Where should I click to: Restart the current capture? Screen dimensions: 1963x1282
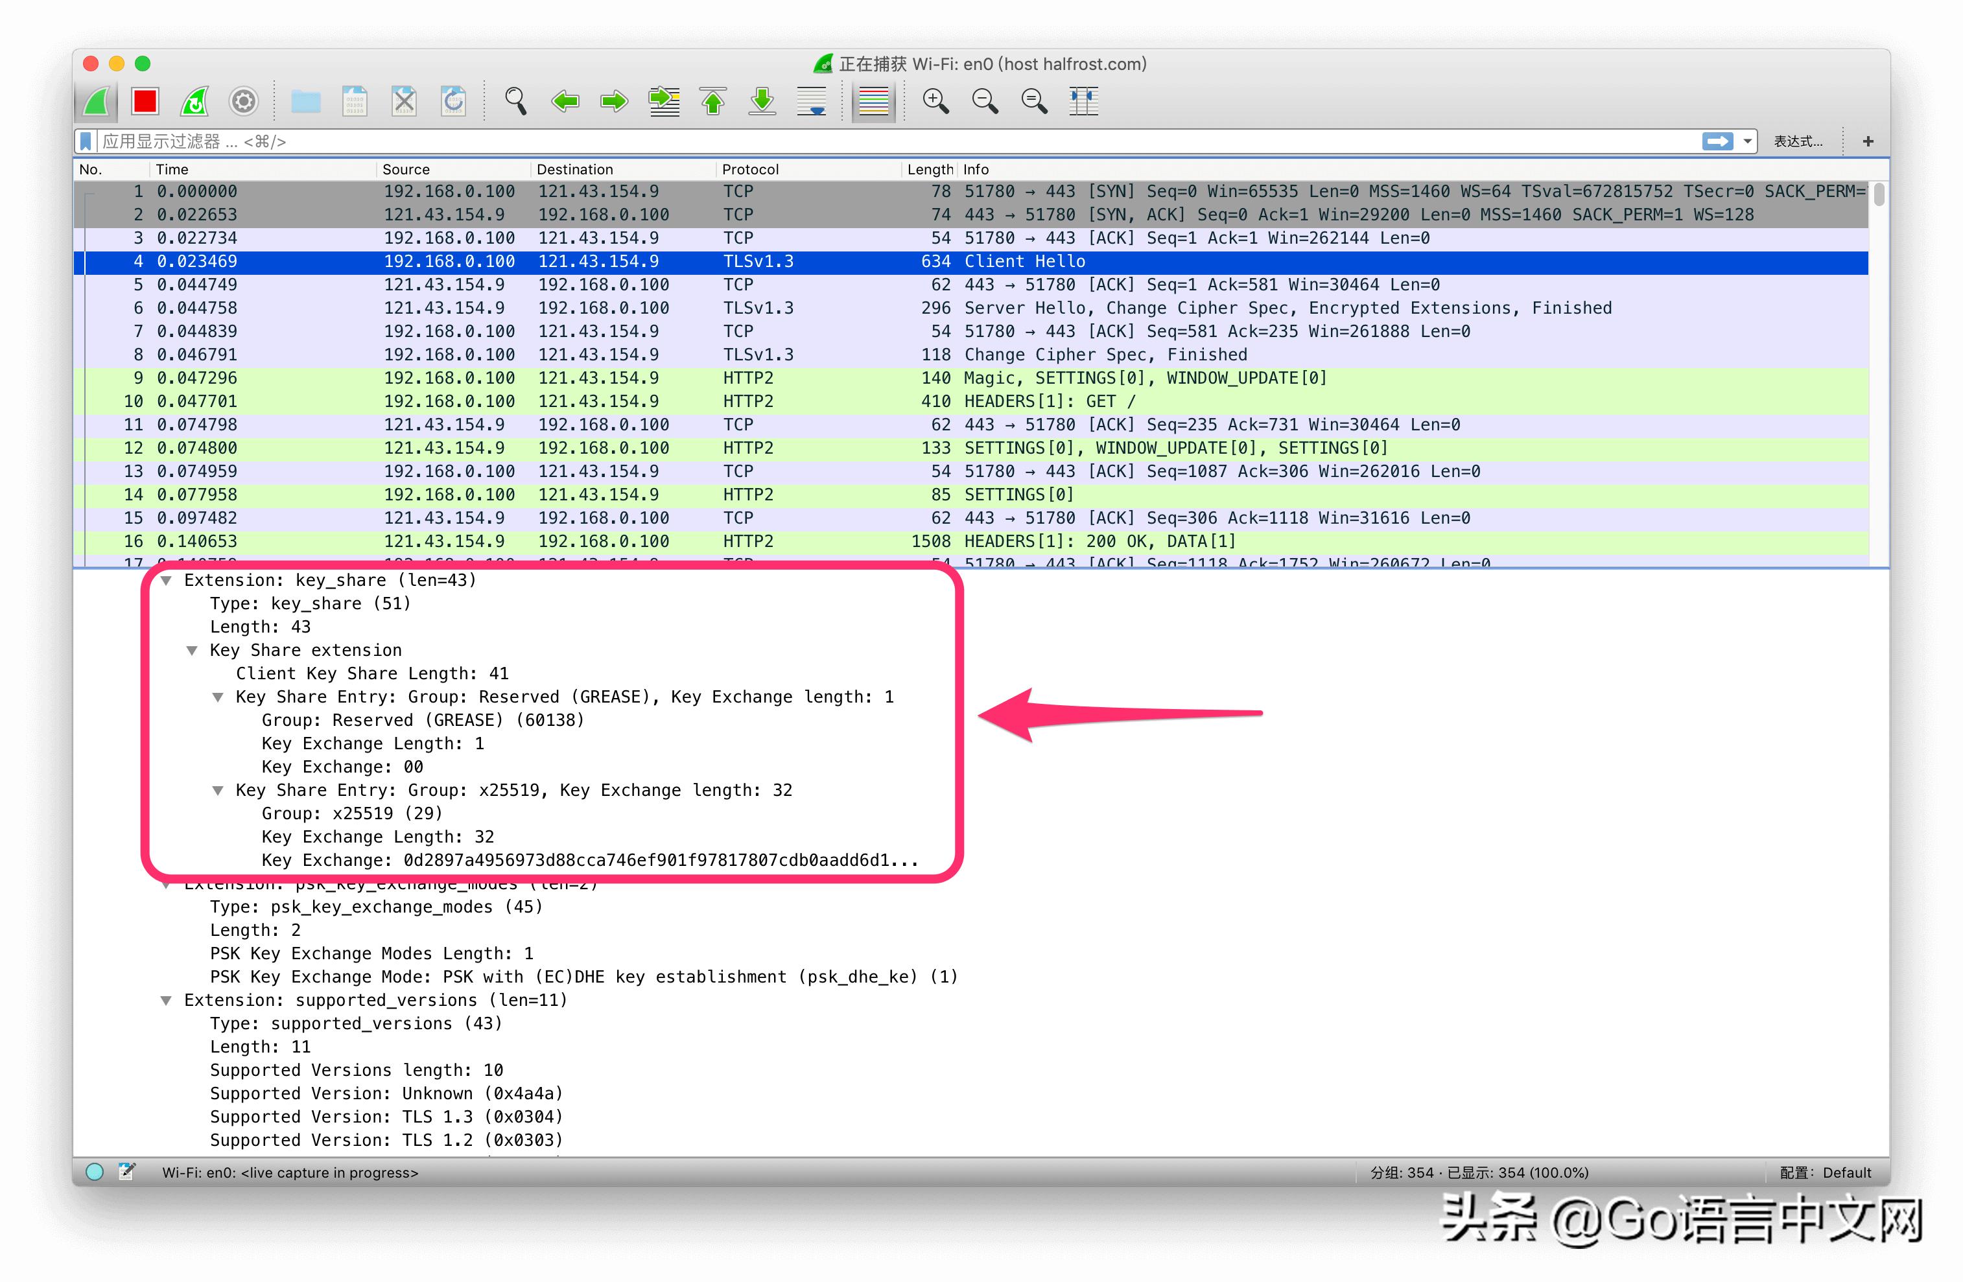pos(194,101)
